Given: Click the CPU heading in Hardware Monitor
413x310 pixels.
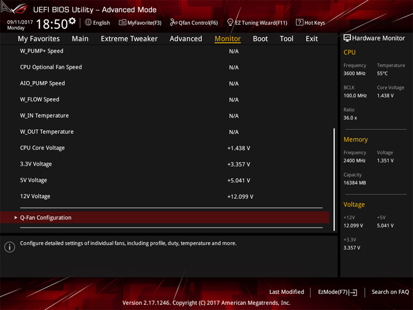Looking at the screenshot, I should pyautogui.click(x=349, y=52).
